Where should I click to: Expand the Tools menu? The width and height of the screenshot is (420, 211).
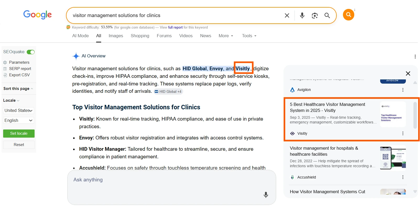(x=249, y=36)
